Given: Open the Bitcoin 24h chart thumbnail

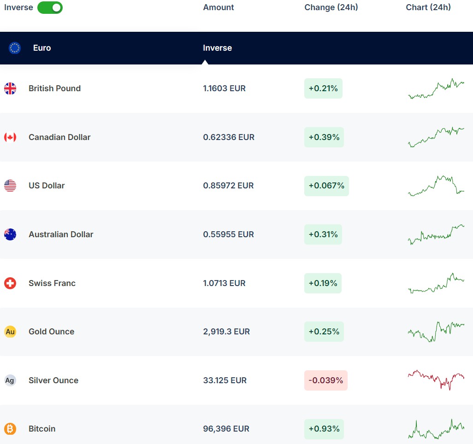Looking at the screenshot, I should (436, 429).
